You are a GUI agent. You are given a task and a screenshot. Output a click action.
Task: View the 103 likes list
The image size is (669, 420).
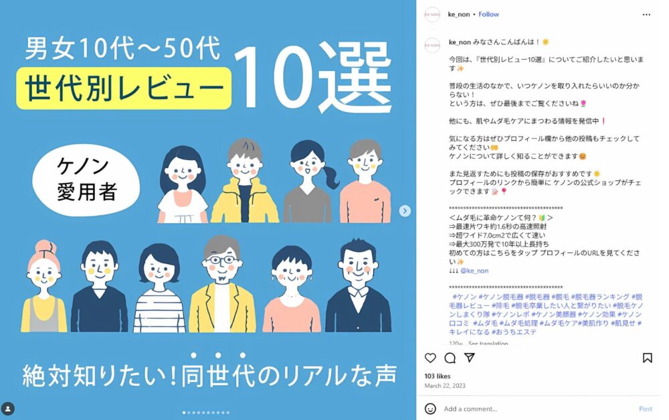coord(438,376)
